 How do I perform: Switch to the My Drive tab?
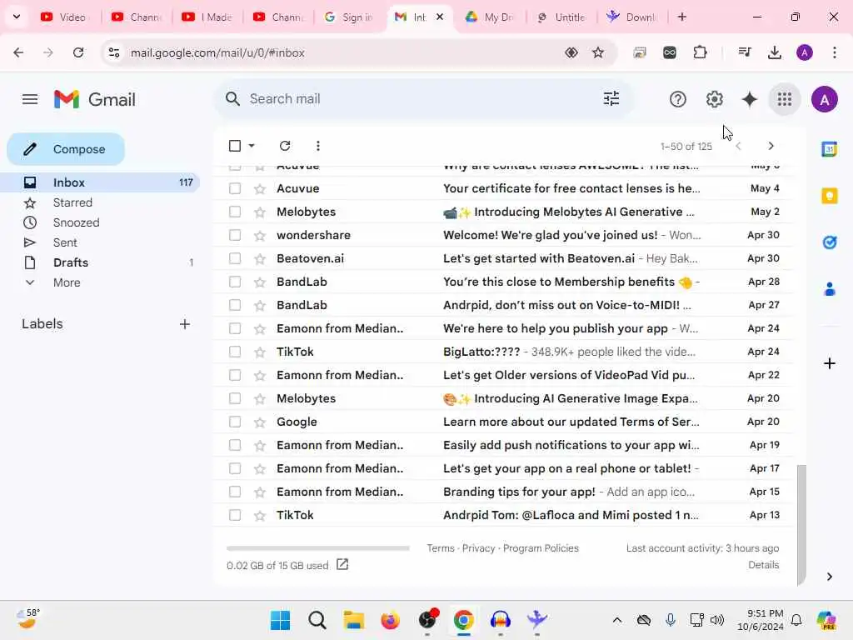pyautogui.click(x=491, y=17)
